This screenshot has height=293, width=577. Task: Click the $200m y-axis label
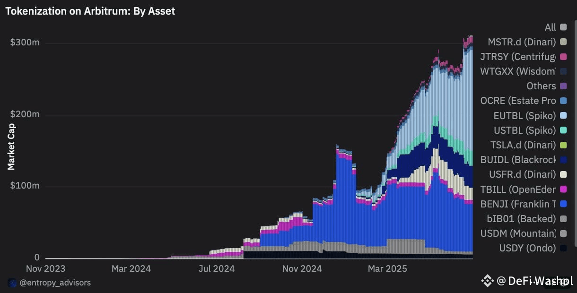25,114
